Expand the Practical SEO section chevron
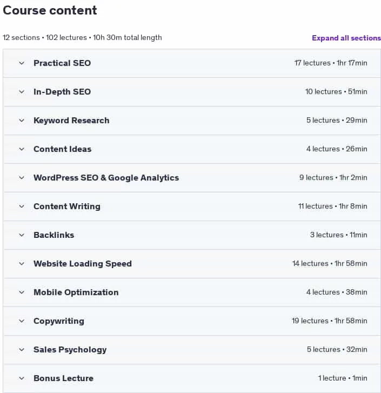381x393 pixels. tap(22, 63)
